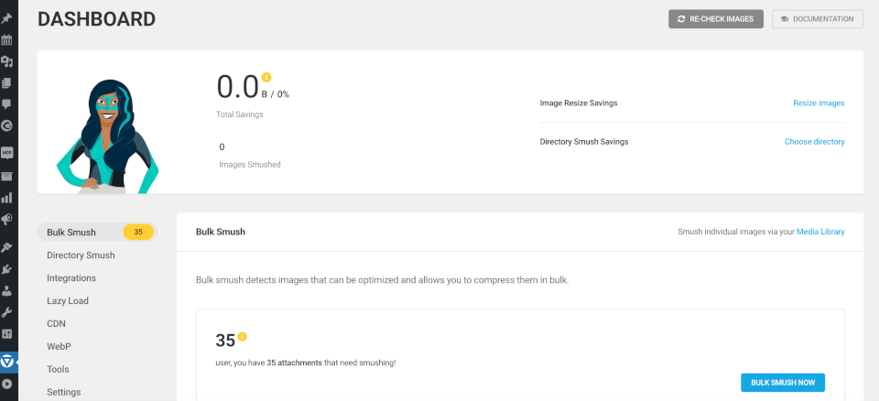879x401 pixels.
Task: Click info icon next to 35 attachments count
Action: click(242, 337)
